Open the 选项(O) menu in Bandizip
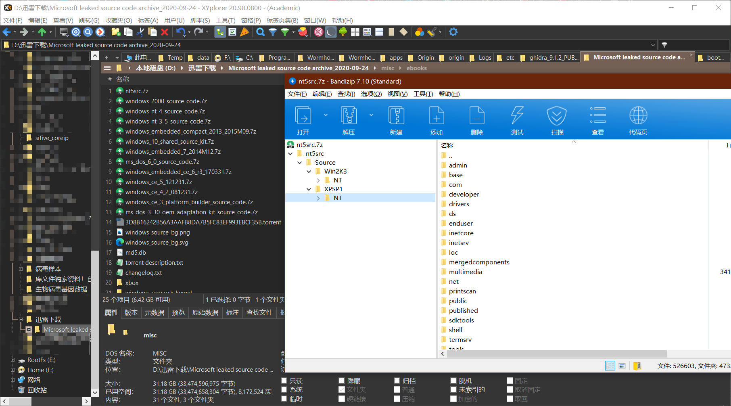The image size is (731, 406). (371, 94)
